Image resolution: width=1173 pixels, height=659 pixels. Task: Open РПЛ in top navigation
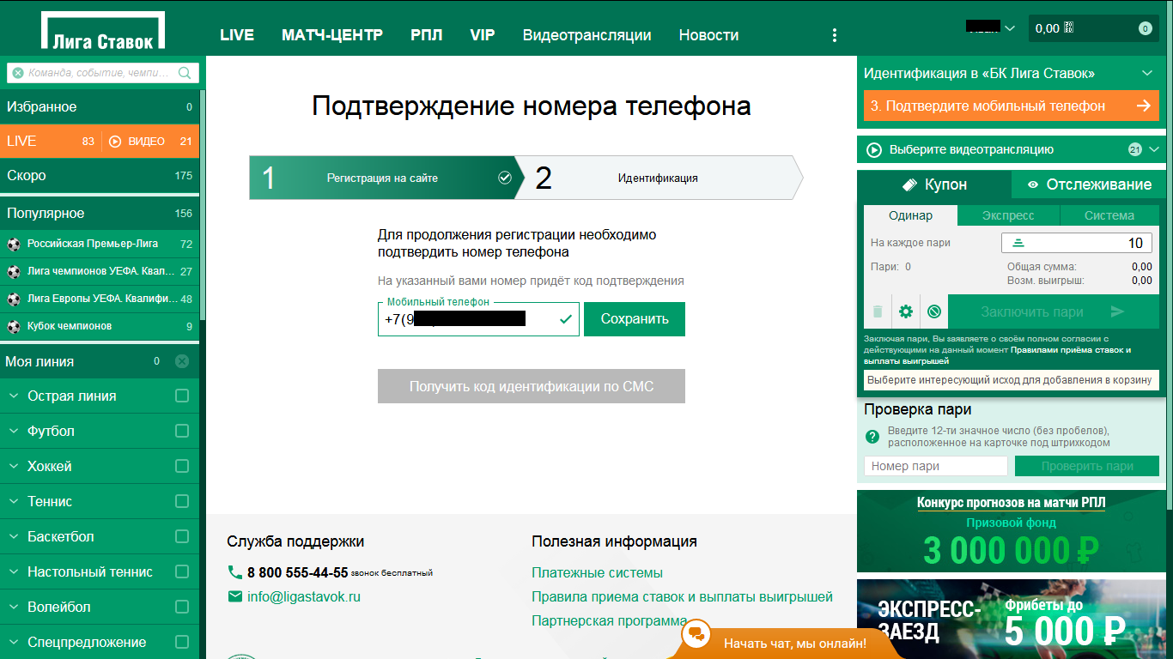click(427, 35)
